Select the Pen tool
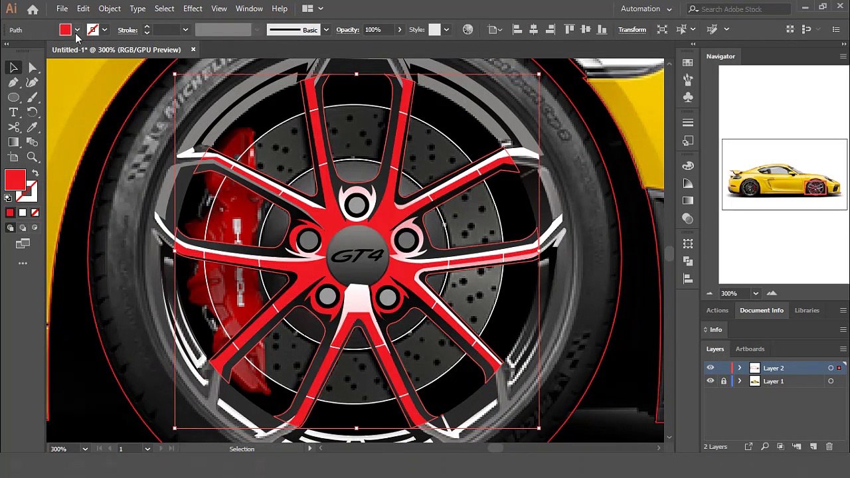 coord(13,83)
